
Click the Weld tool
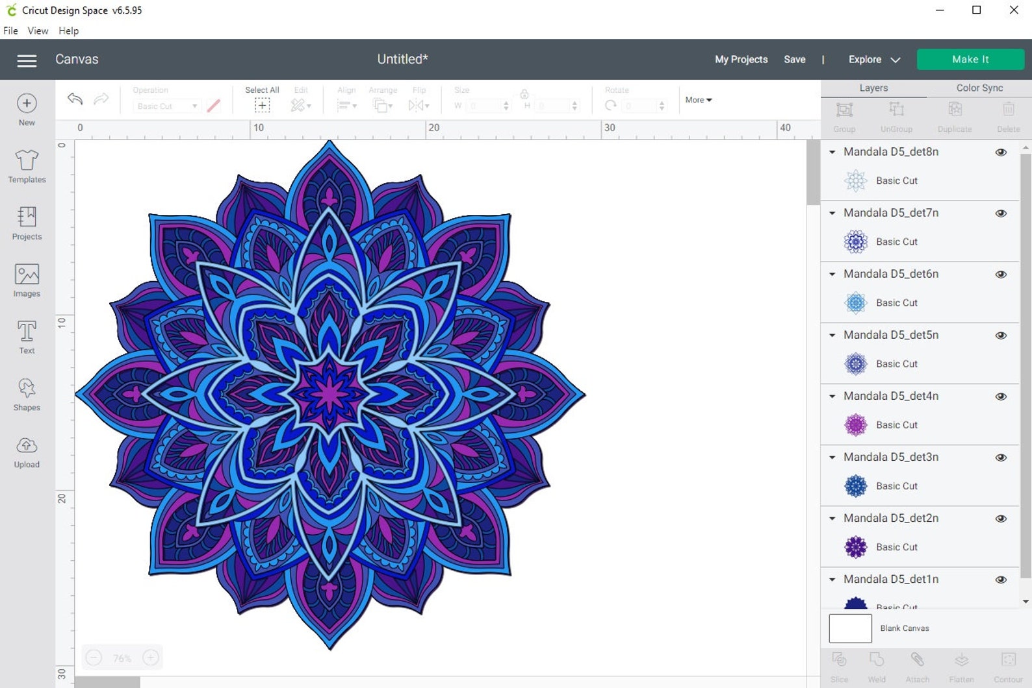[877, 667]
